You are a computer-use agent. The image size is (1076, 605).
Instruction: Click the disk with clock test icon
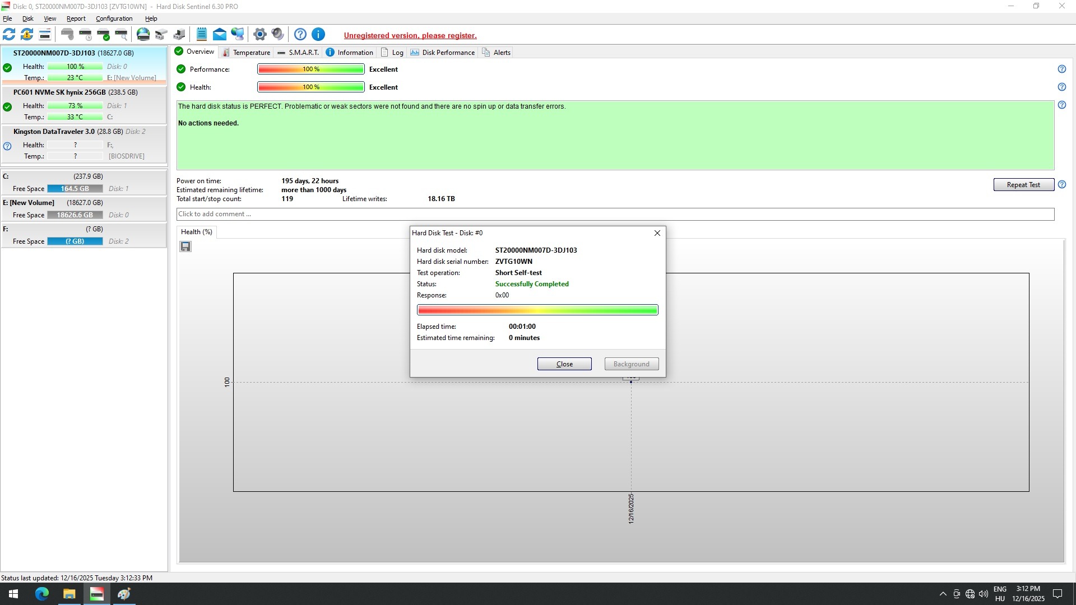(85, 35)
